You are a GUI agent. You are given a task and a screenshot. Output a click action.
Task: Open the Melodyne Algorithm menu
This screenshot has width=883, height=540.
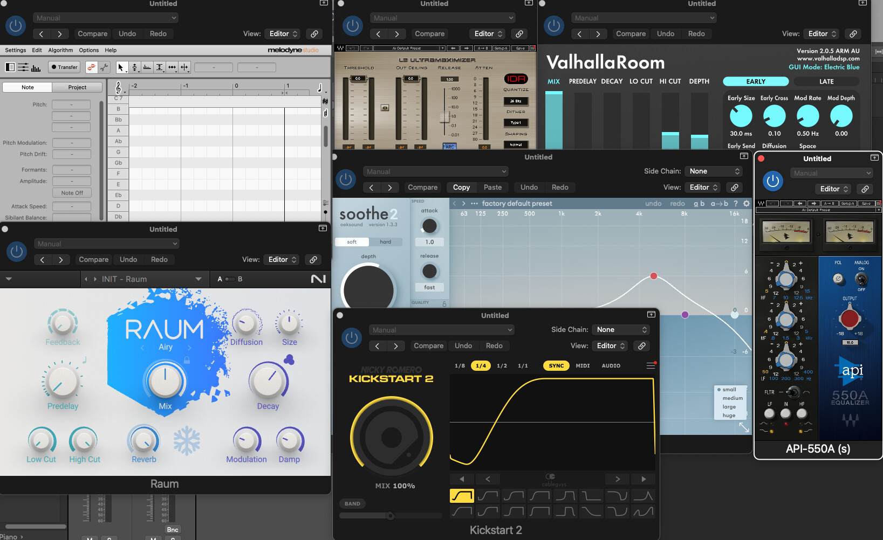(x=60, y=50)
